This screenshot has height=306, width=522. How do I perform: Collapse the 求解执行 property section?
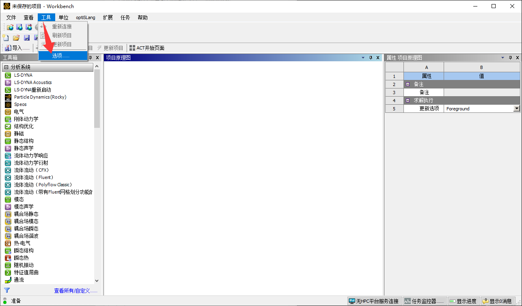pyautogui.click(x=408, y=100)
